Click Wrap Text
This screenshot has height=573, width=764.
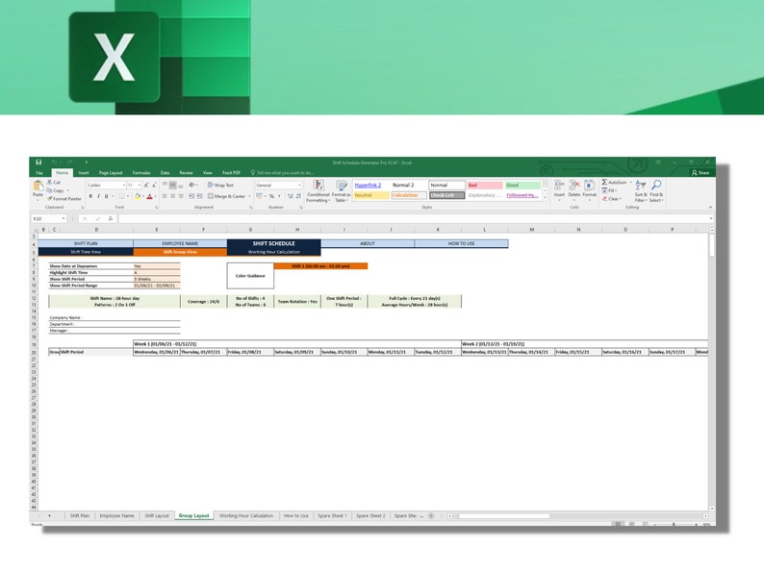click(220, 186)
